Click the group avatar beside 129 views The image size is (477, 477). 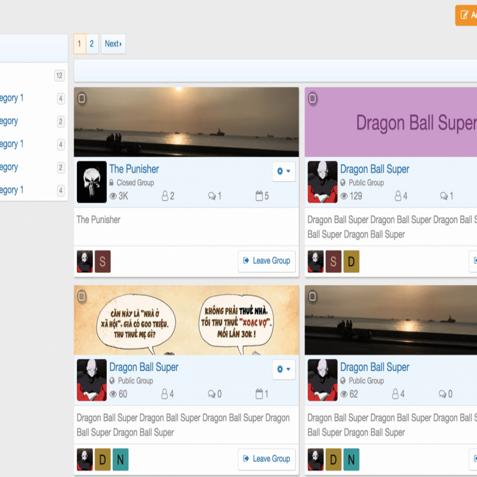[322, 182]
